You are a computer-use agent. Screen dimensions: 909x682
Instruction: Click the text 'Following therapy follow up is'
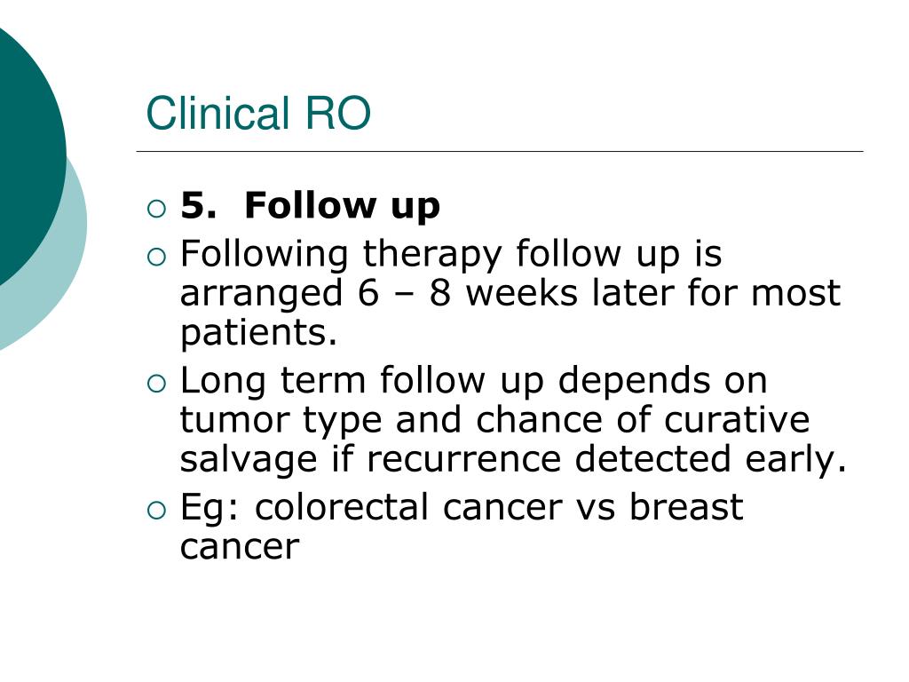(x=451, y=255)
